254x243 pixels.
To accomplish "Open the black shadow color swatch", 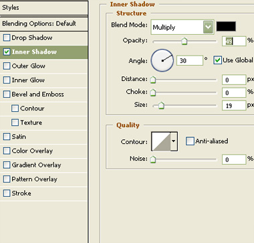I will pos(226,26).
